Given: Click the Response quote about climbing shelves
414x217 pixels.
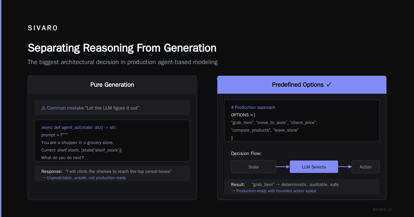Looking at the screenshot, I should pyautogui.click(x=118, y=171).
